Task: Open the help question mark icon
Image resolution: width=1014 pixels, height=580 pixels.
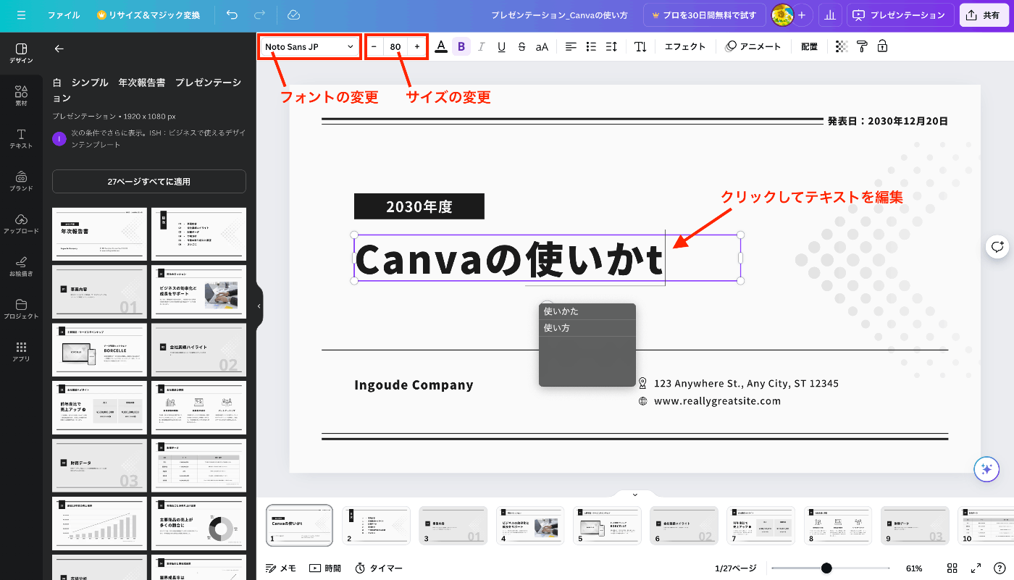Action: click(1000, 568)
